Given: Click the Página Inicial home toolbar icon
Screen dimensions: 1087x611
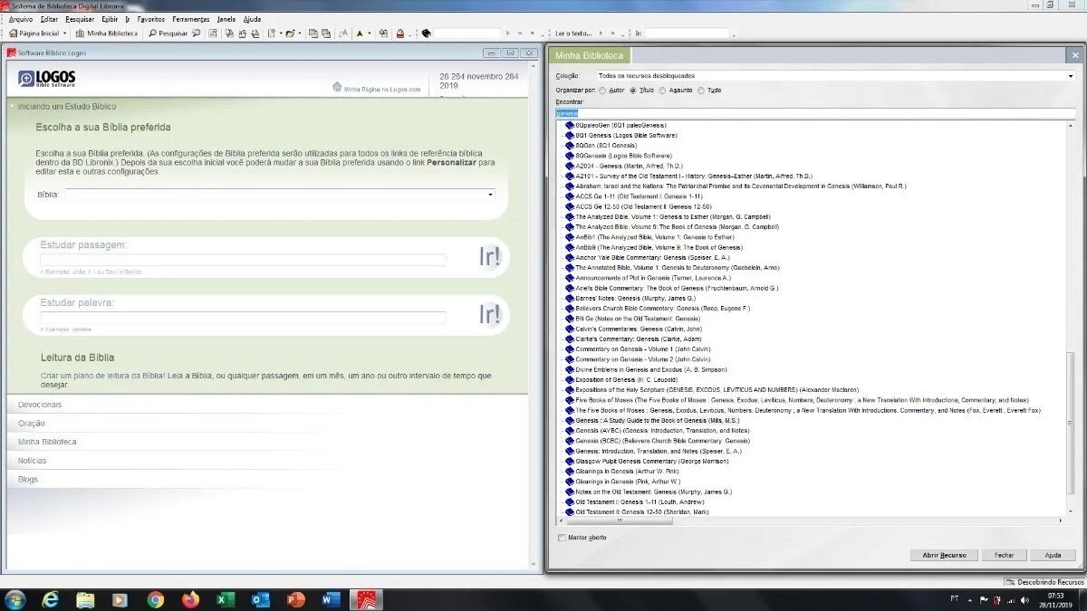Looking at the screenshot, I should coord(14,33).
